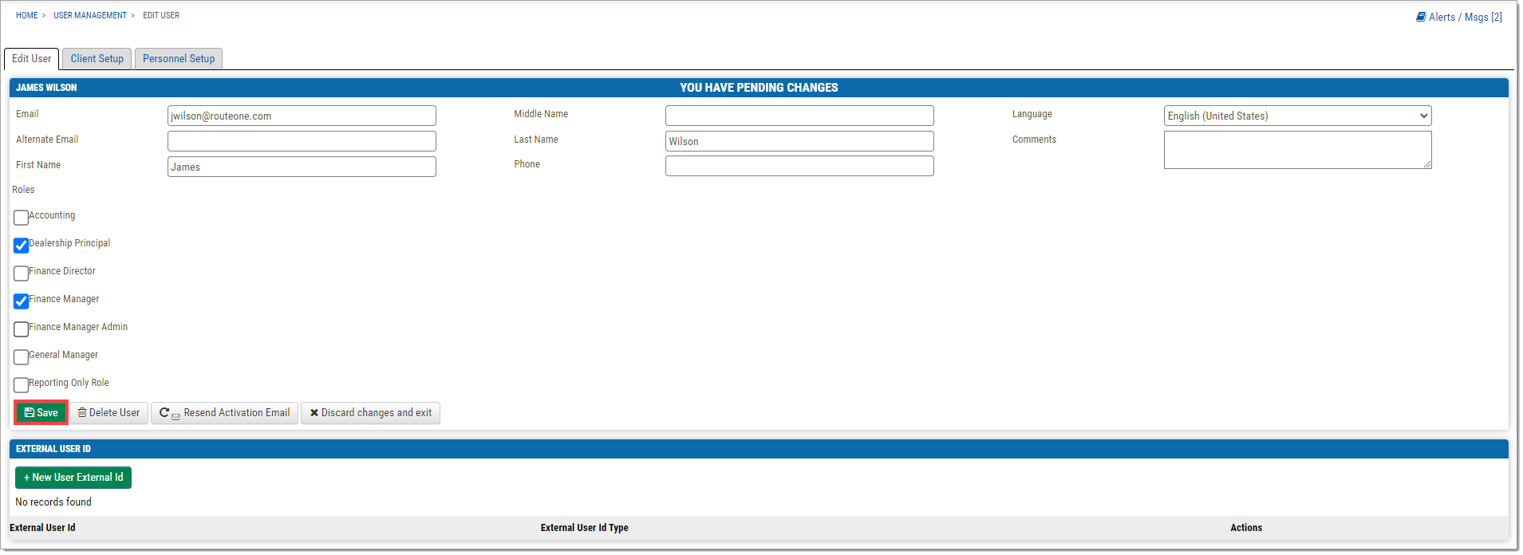Select the Edit User tab
This screenshot has height=555, width=1523.
pos(32,59)
